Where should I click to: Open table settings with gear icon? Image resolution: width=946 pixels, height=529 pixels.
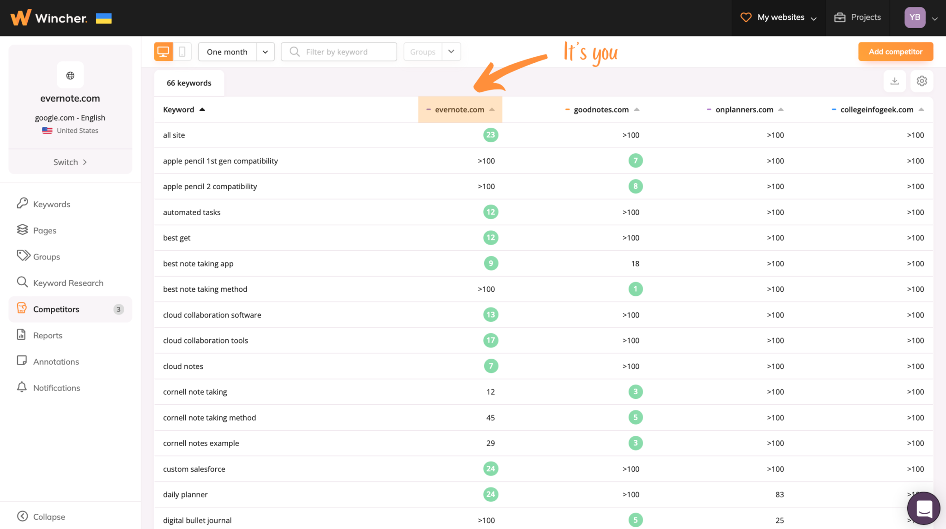(922, 81)
